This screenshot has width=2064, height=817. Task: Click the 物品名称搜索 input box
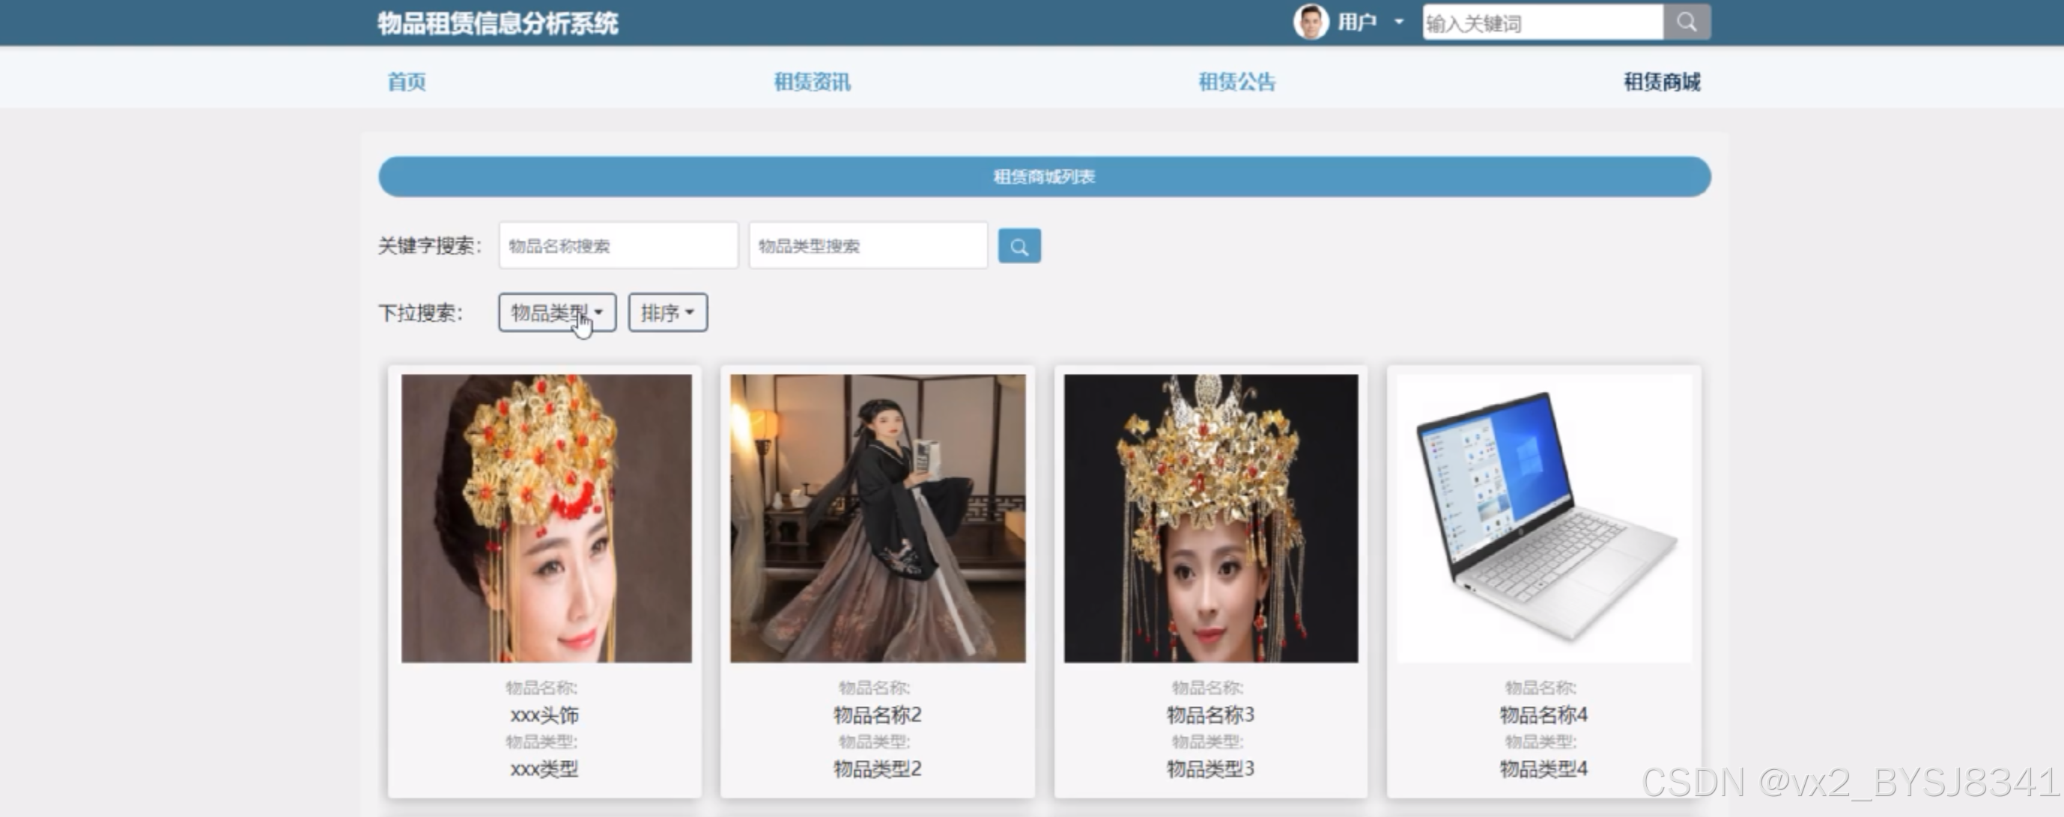tap(618, 246)
